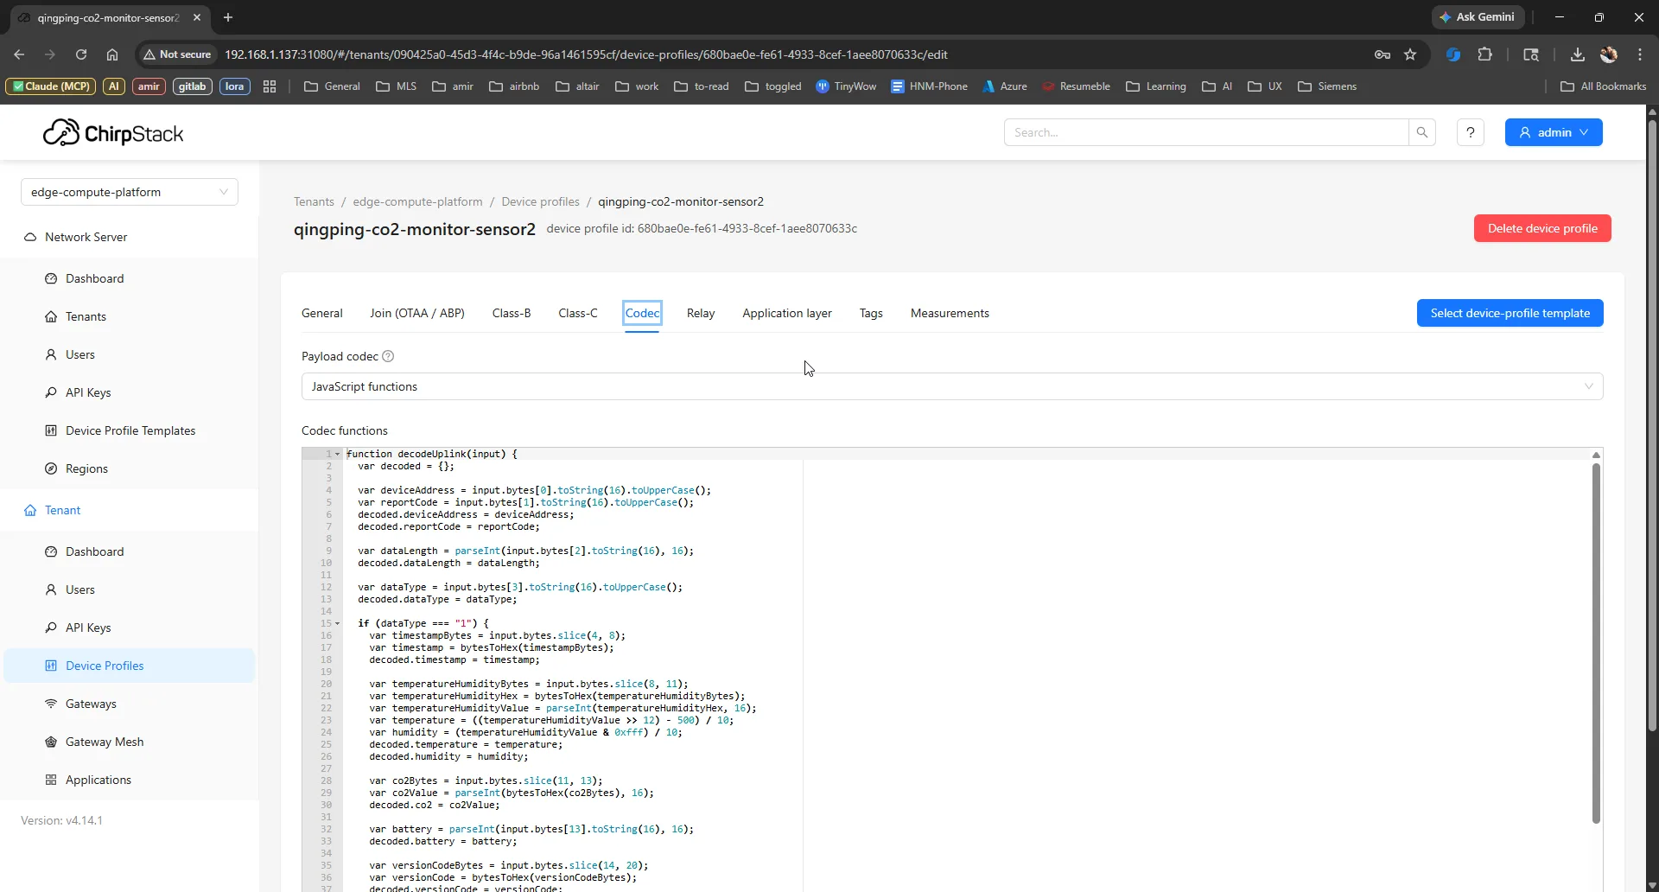Click Select device-profile template button
Image resolution: width=1659 pixels, height=892 pixels.
pyautogui.click(x=1510, y=313)
